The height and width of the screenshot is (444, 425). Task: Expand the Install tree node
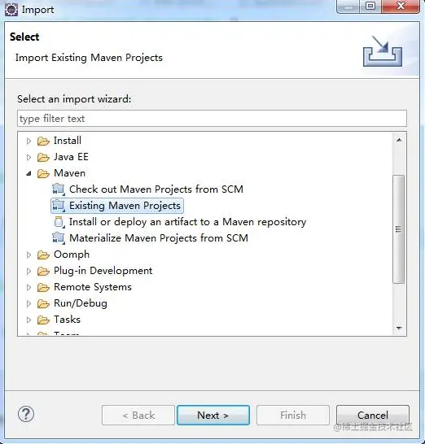pyautogui.click(x=28, y=141)
